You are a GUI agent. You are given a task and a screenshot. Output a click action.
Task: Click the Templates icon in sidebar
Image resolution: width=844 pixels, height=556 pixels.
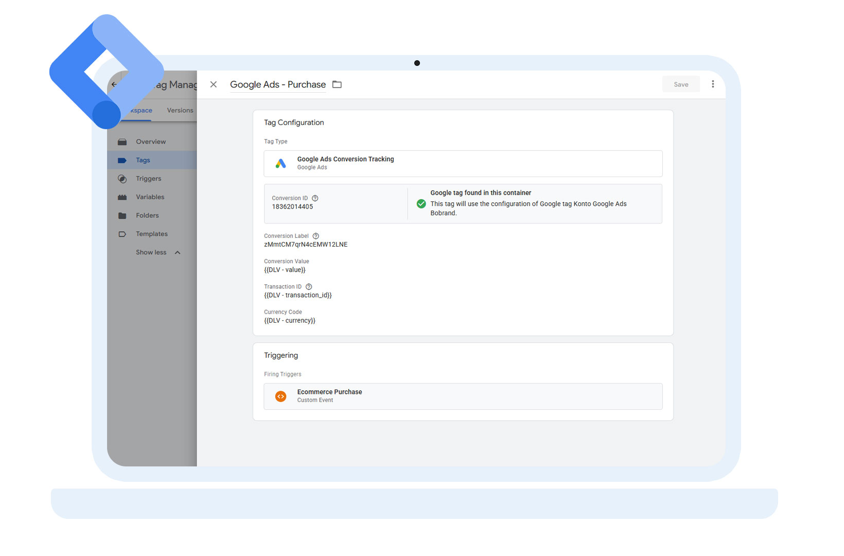122,234
